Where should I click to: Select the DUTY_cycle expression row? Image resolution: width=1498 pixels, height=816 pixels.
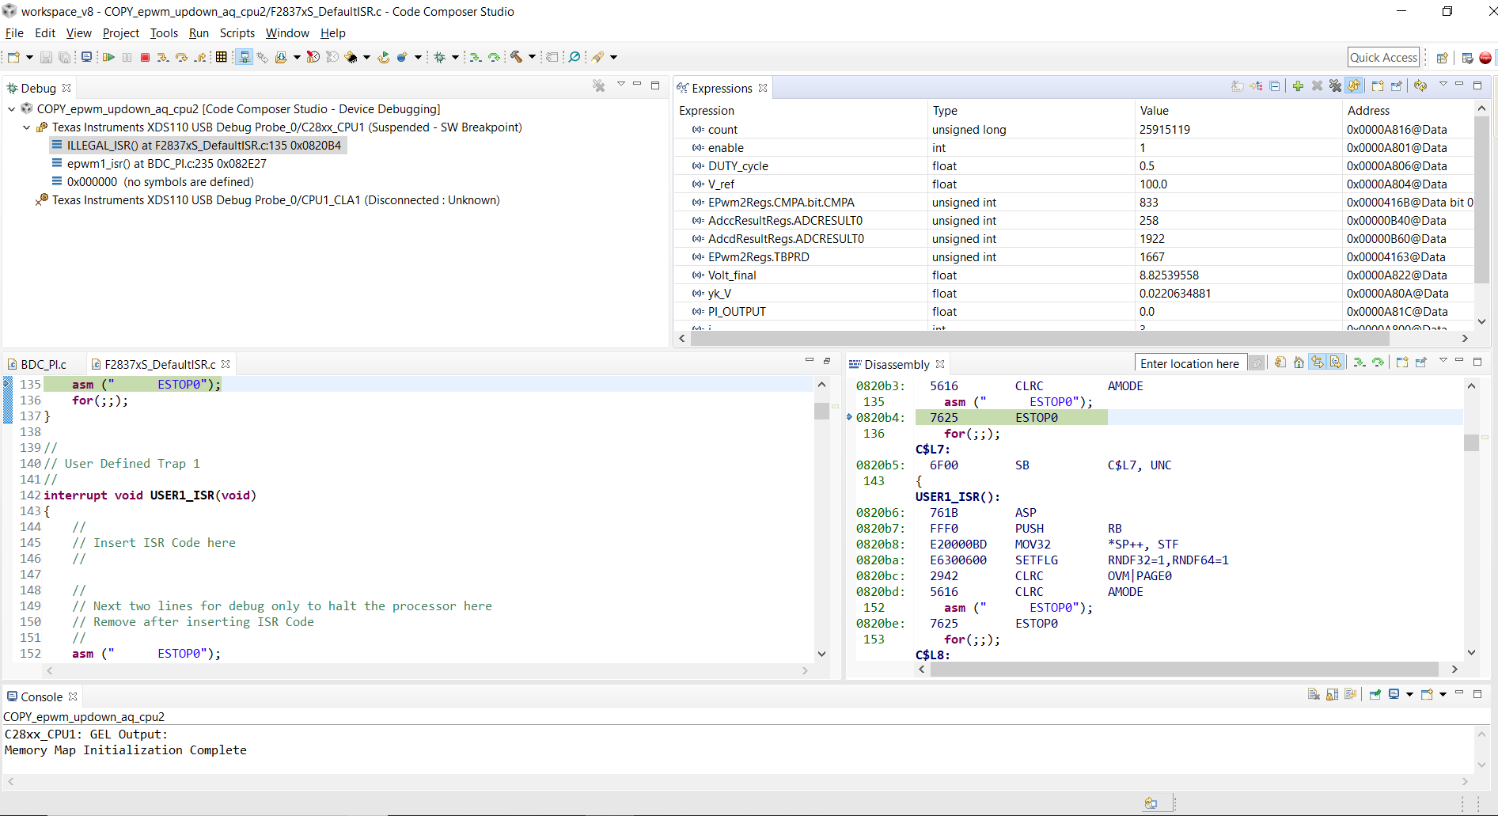pyautogui.click(x=1075, y=166)
